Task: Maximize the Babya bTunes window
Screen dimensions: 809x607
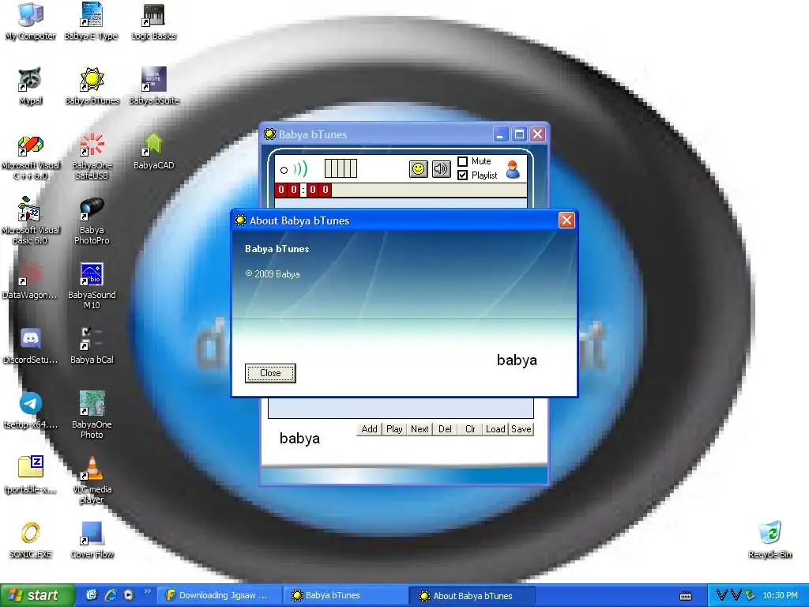Action: (x=519, y=134)
